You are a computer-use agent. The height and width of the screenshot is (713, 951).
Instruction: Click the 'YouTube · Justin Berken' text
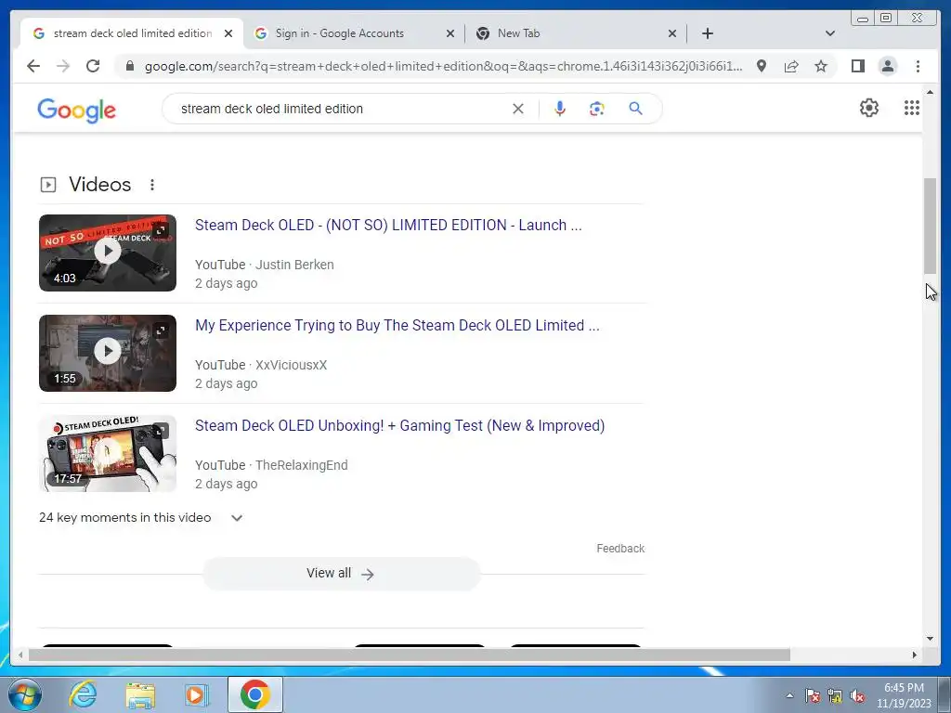[x=265, y=265]
